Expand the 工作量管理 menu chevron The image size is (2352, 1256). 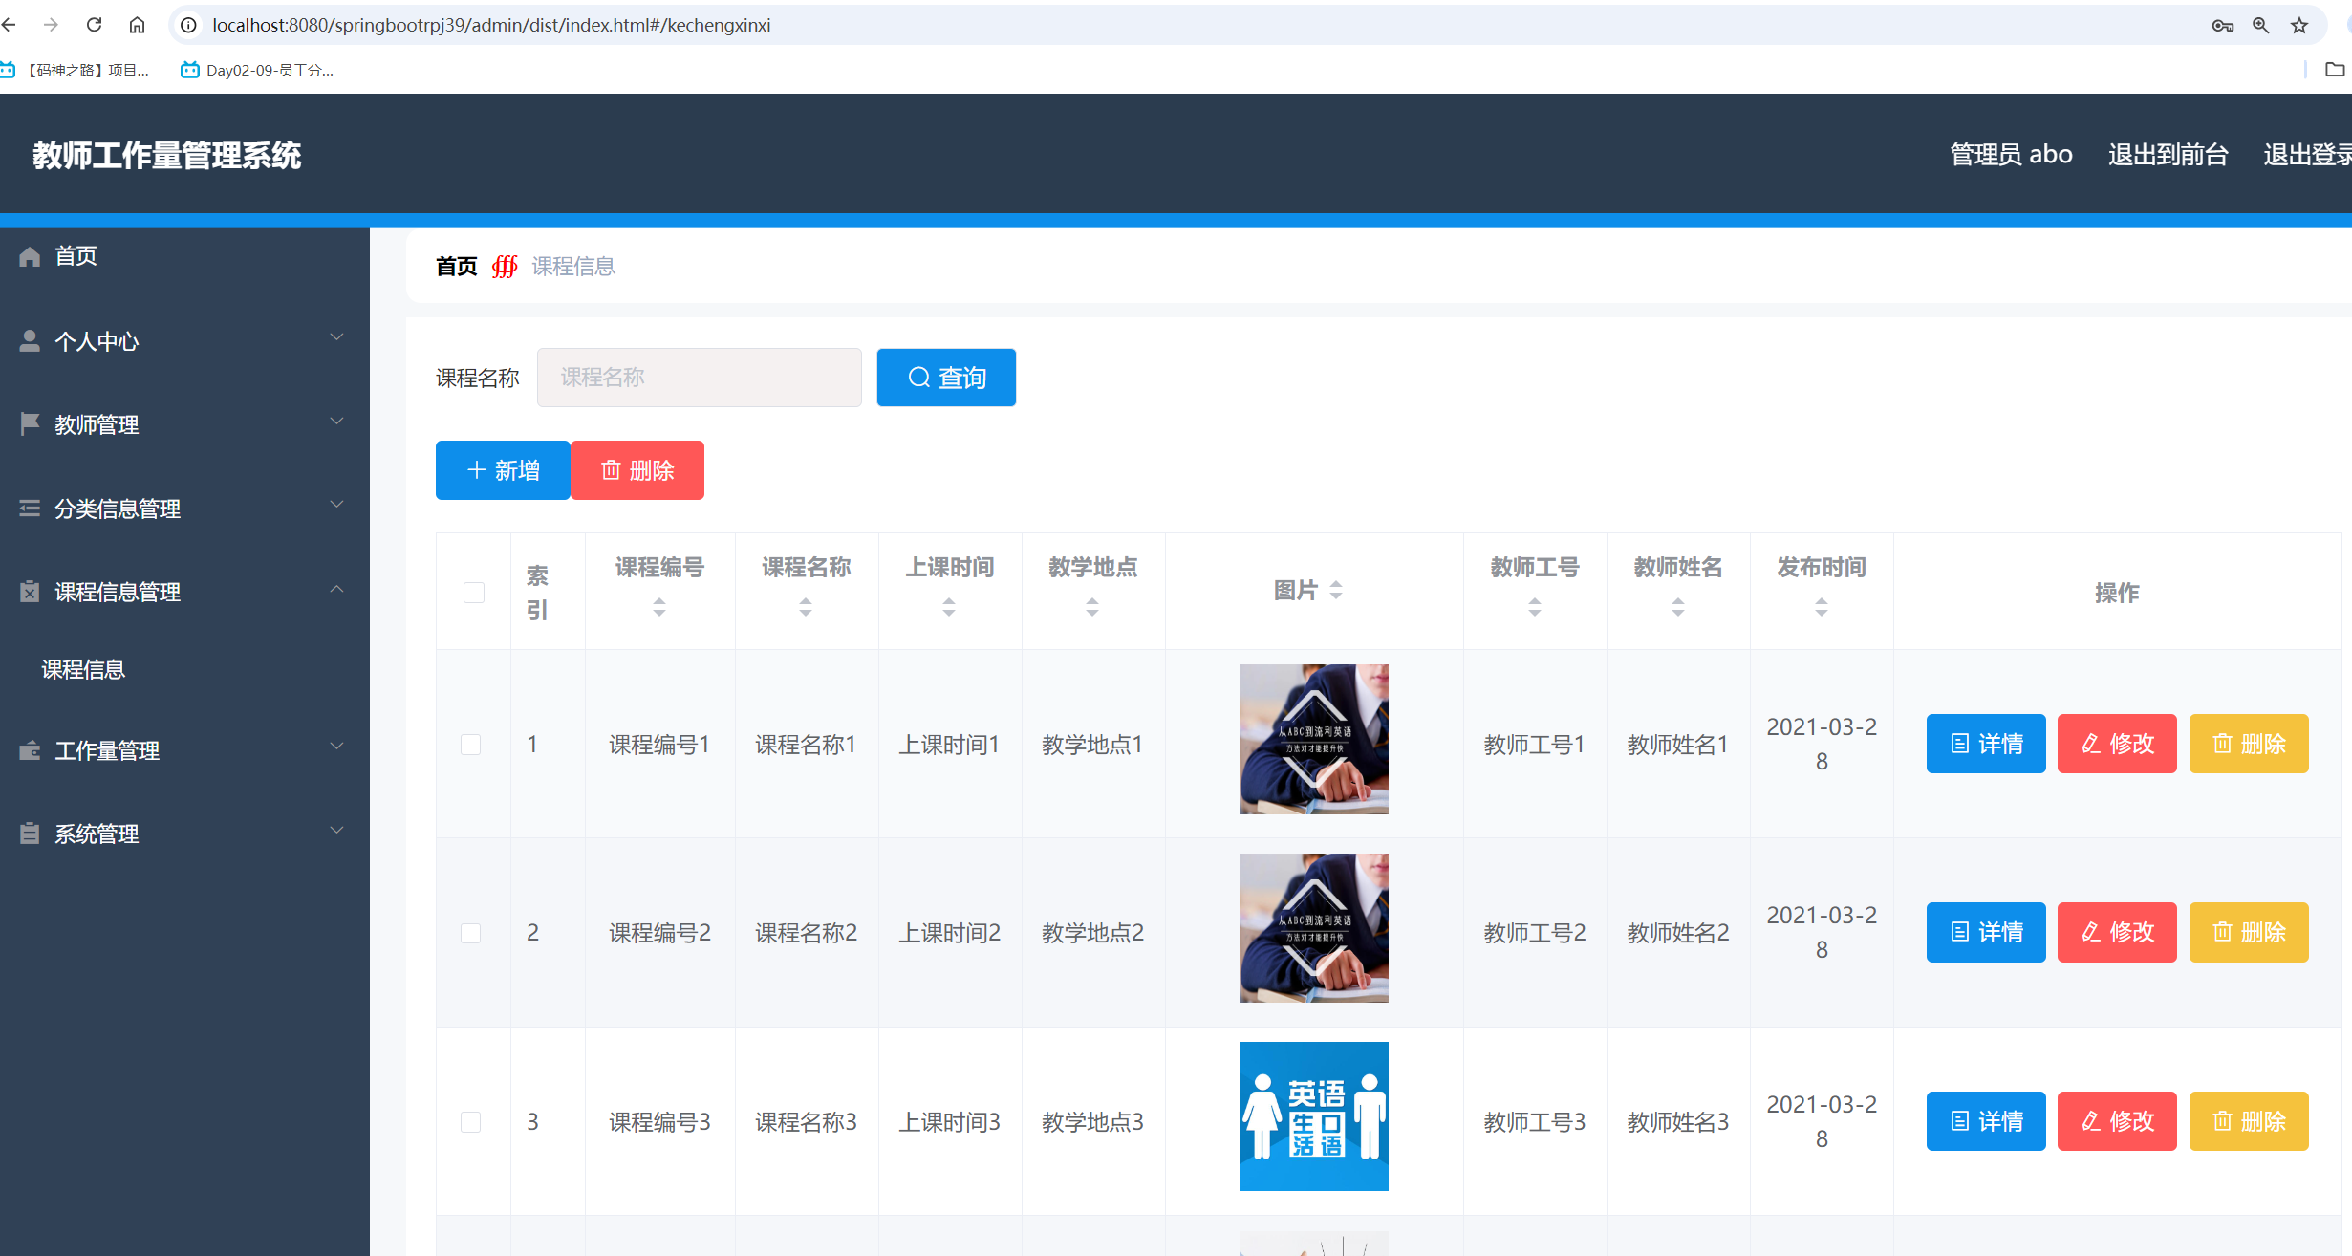click(336, 747)
